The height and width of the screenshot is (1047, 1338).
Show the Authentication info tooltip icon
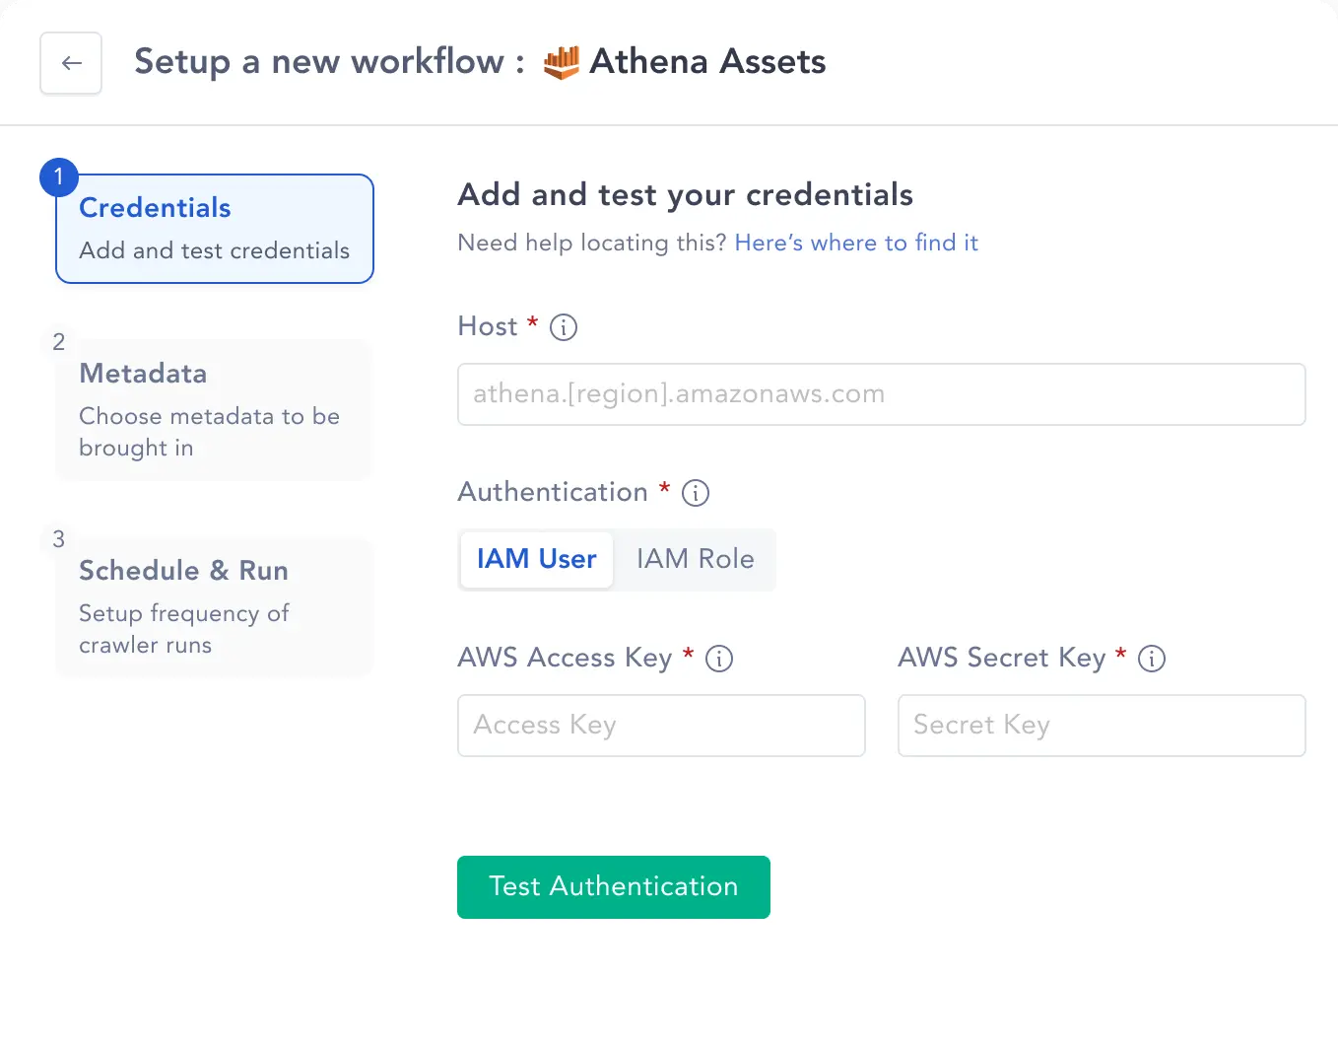point(696,493)
